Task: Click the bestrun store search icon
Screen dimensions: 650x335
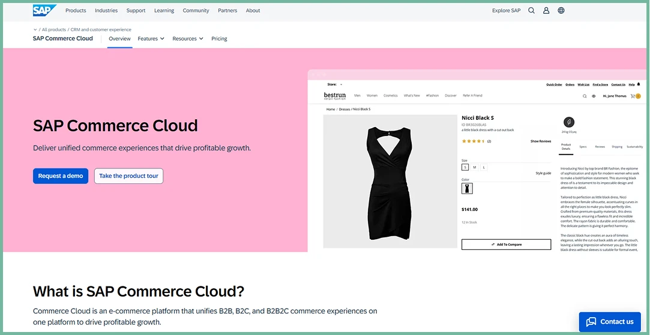Action: [x=585, y=96]
